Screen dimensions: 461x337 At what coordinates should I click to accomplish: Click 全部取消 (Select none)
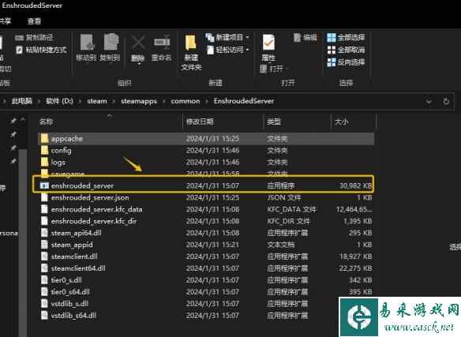pos(346,50)
